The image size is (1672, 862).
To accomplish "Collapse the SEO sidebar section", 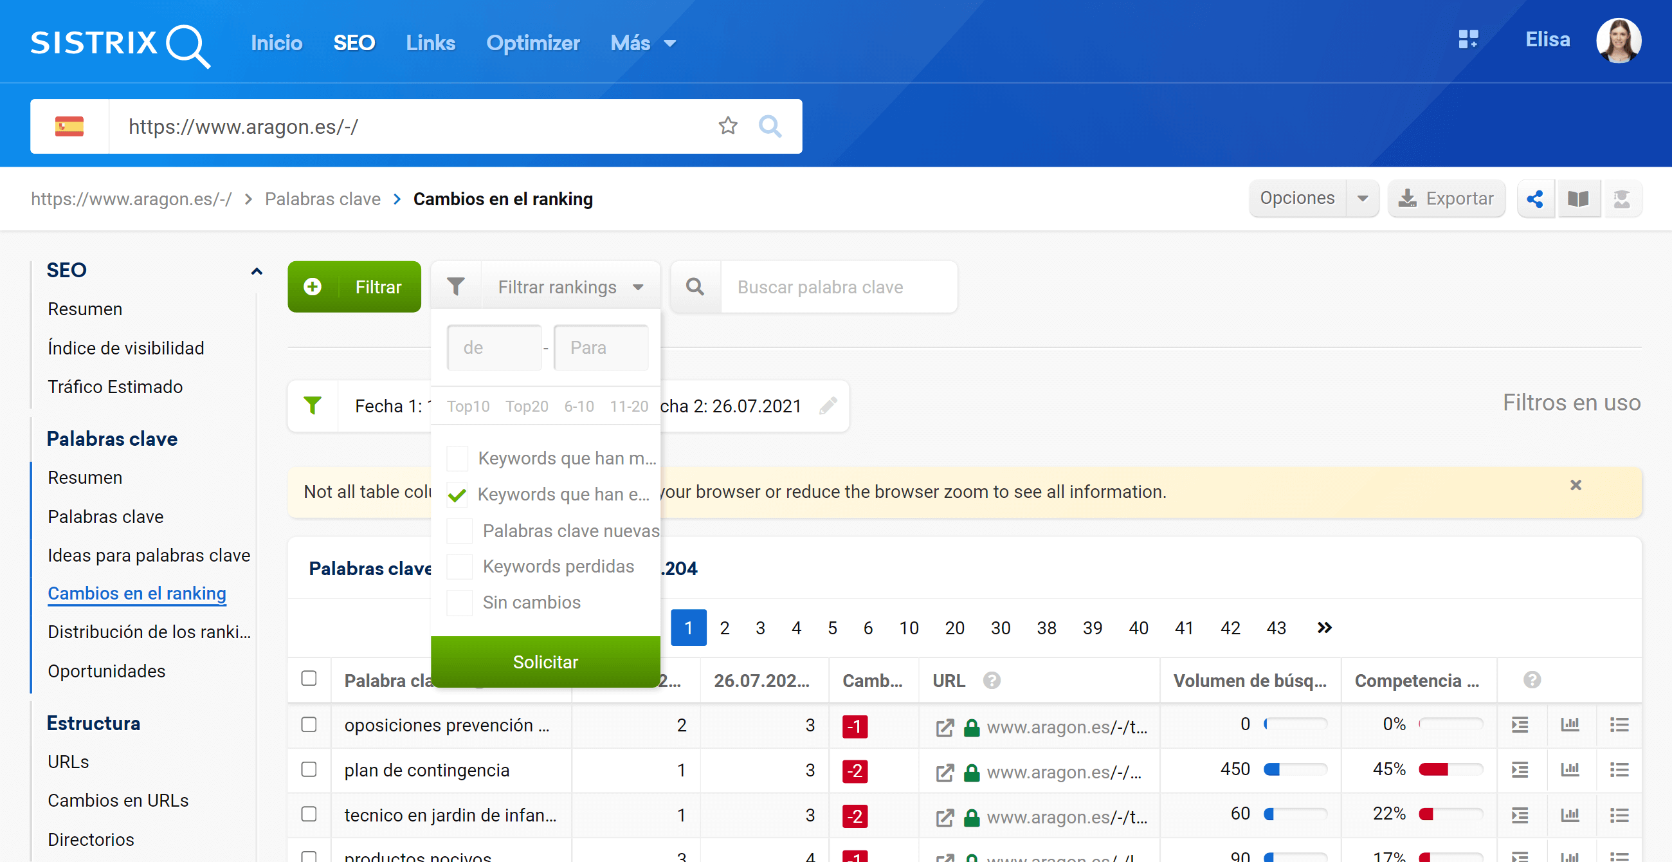I will click(x=257, y=271).
